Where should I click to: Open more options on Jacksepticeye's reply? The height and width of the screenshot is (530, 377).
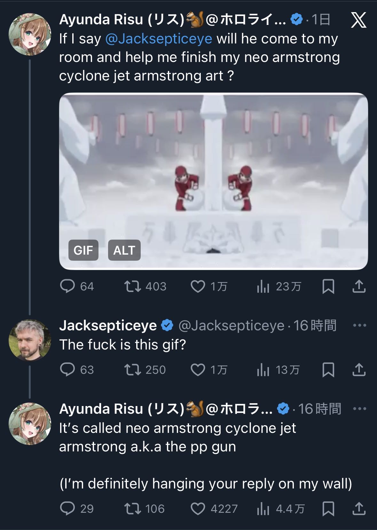coord(359,326)
